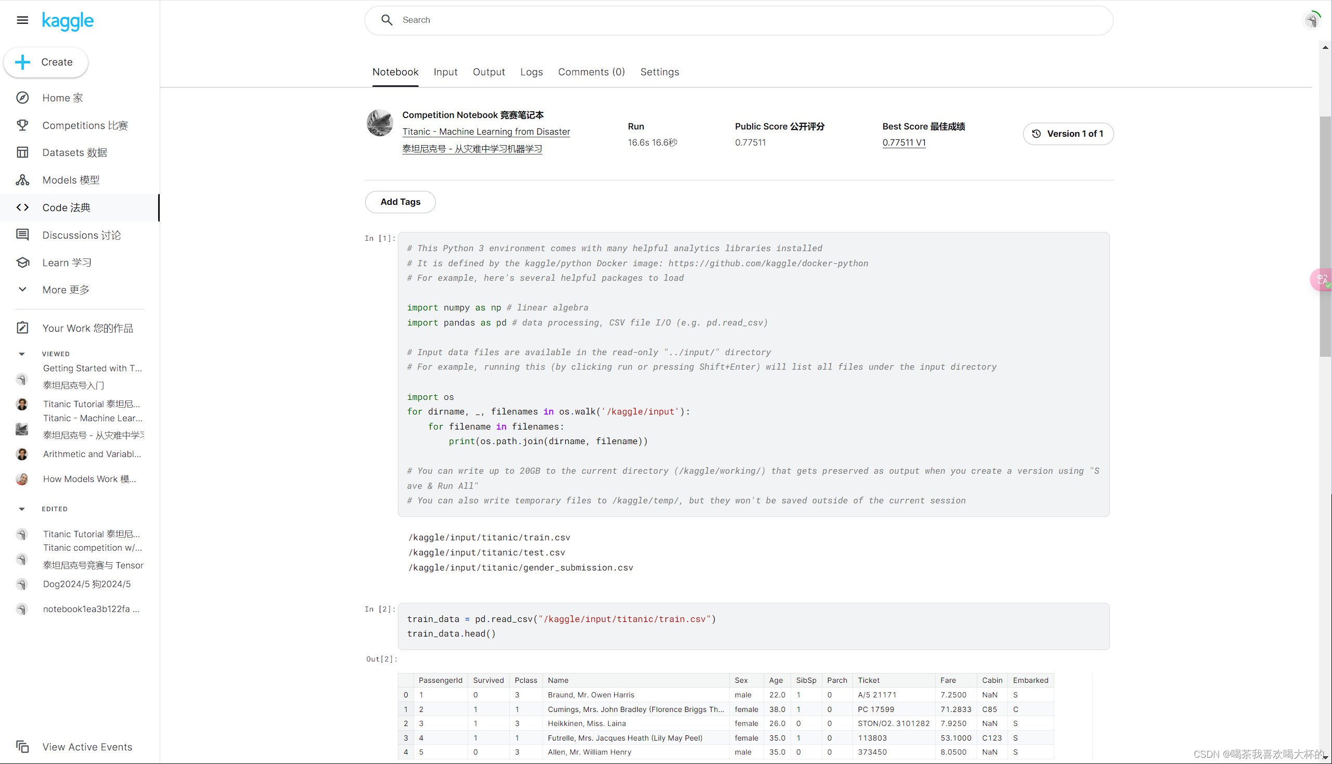The width and height of the screenshot is (1332, 764).
Task: Click the user profile avatar
Action: (x=1311, y=20)
